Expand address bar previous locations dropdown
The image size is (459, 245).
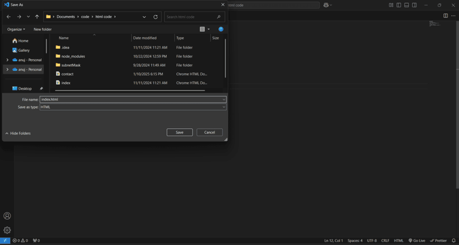[144, 17]
